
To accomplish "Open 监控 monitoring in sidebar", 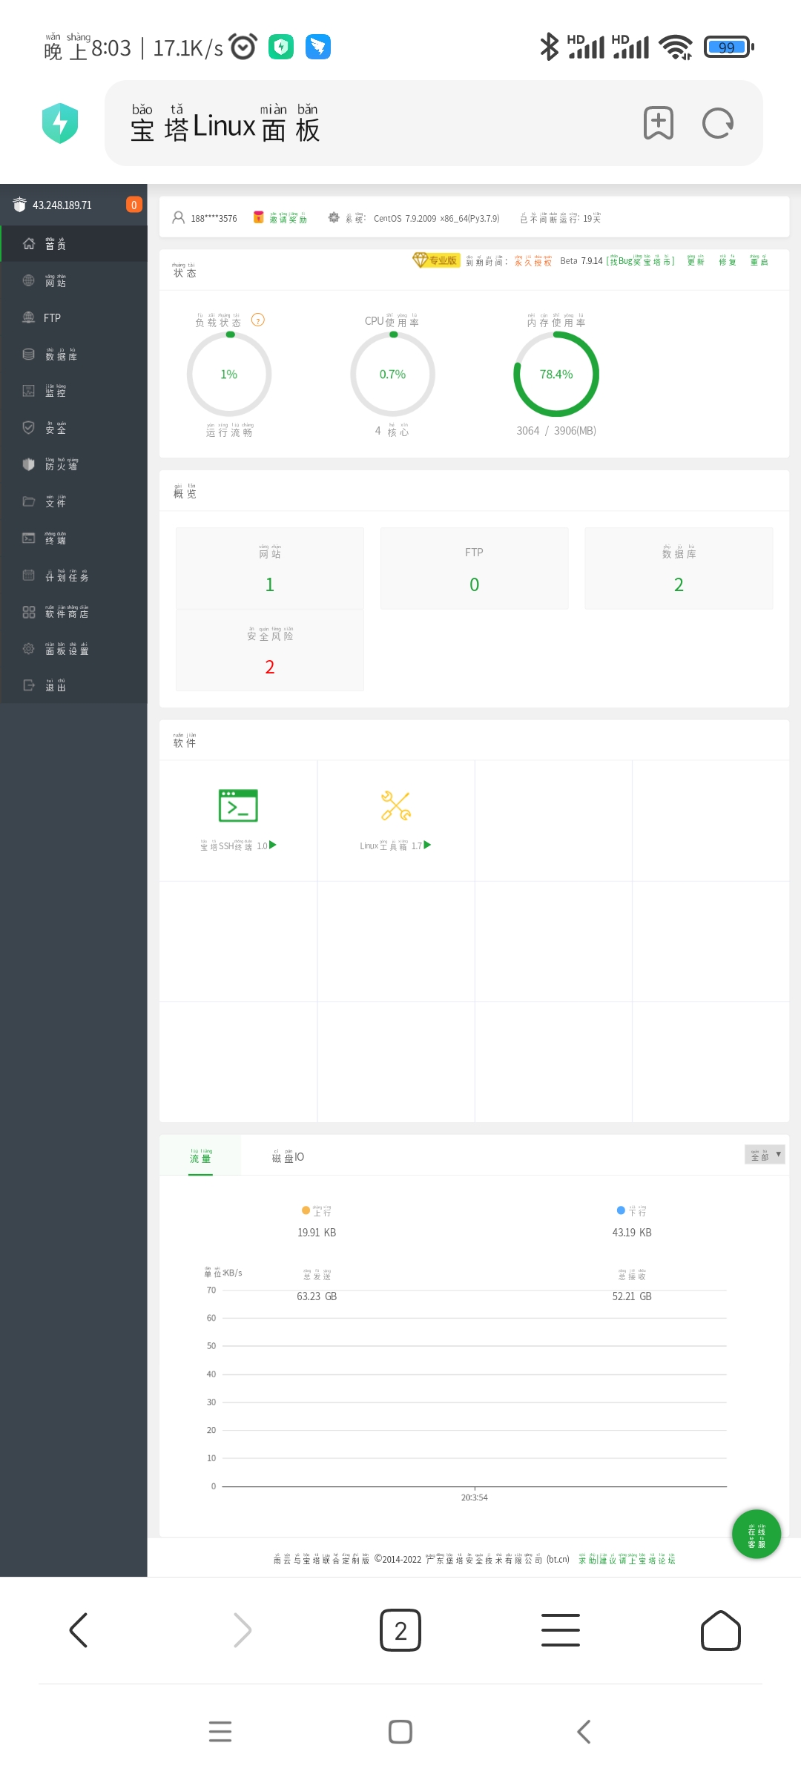I will [x=74, y=391].
